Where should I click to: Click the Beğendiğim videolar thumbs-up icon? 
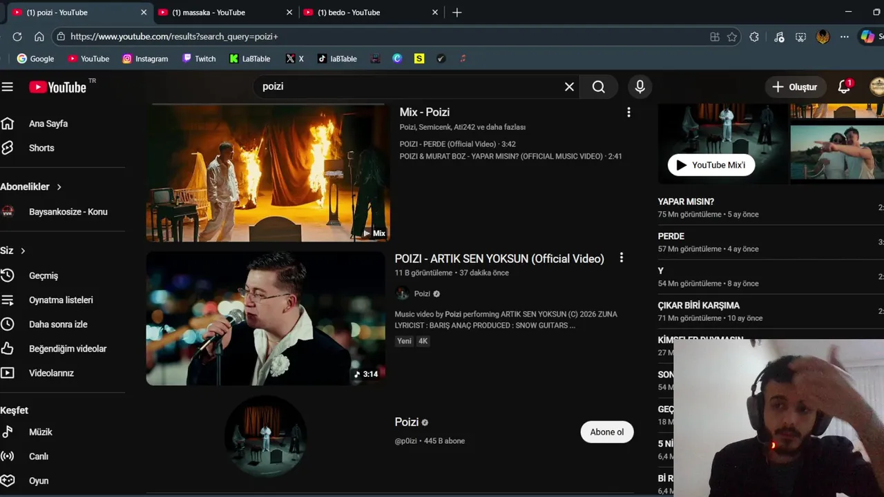8,349
